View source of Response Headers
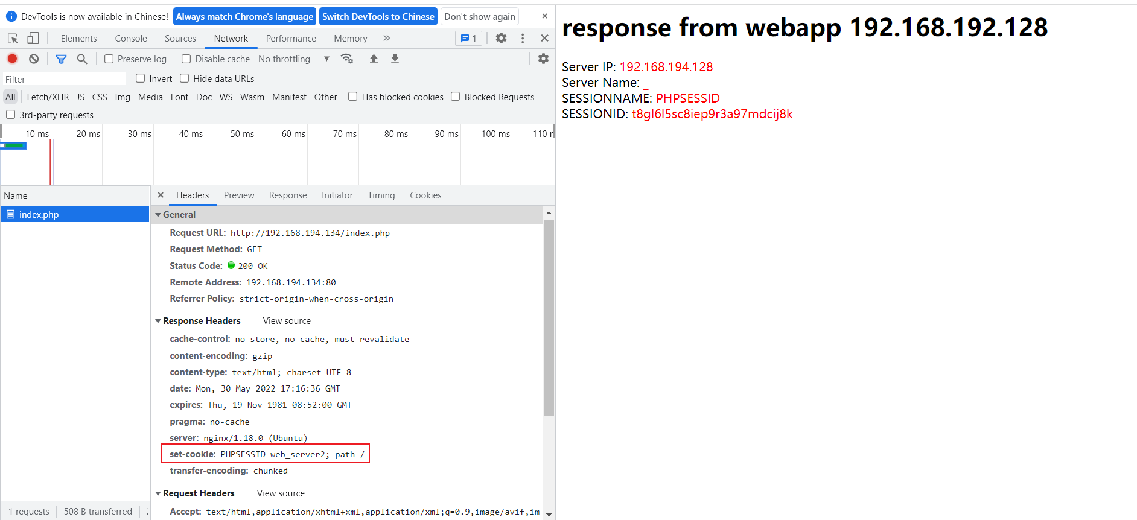Screen dimensions: 1137x520 coord(287,321)
